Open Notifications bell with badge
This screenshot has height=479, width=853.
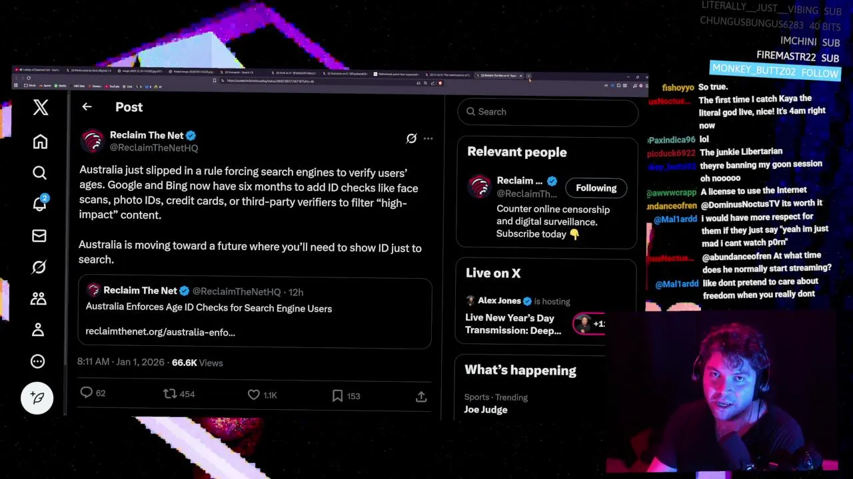pyautogui.click(x=40, y=203)
